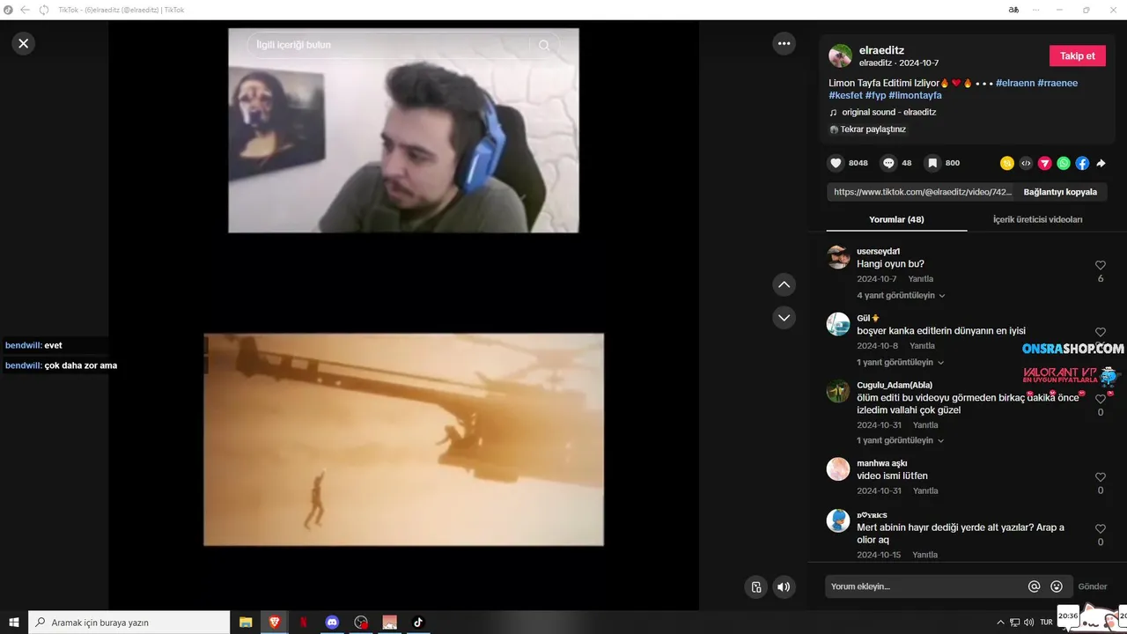Reply (Yanıtla) to userseyda1's comment

[x=921, y=279]
